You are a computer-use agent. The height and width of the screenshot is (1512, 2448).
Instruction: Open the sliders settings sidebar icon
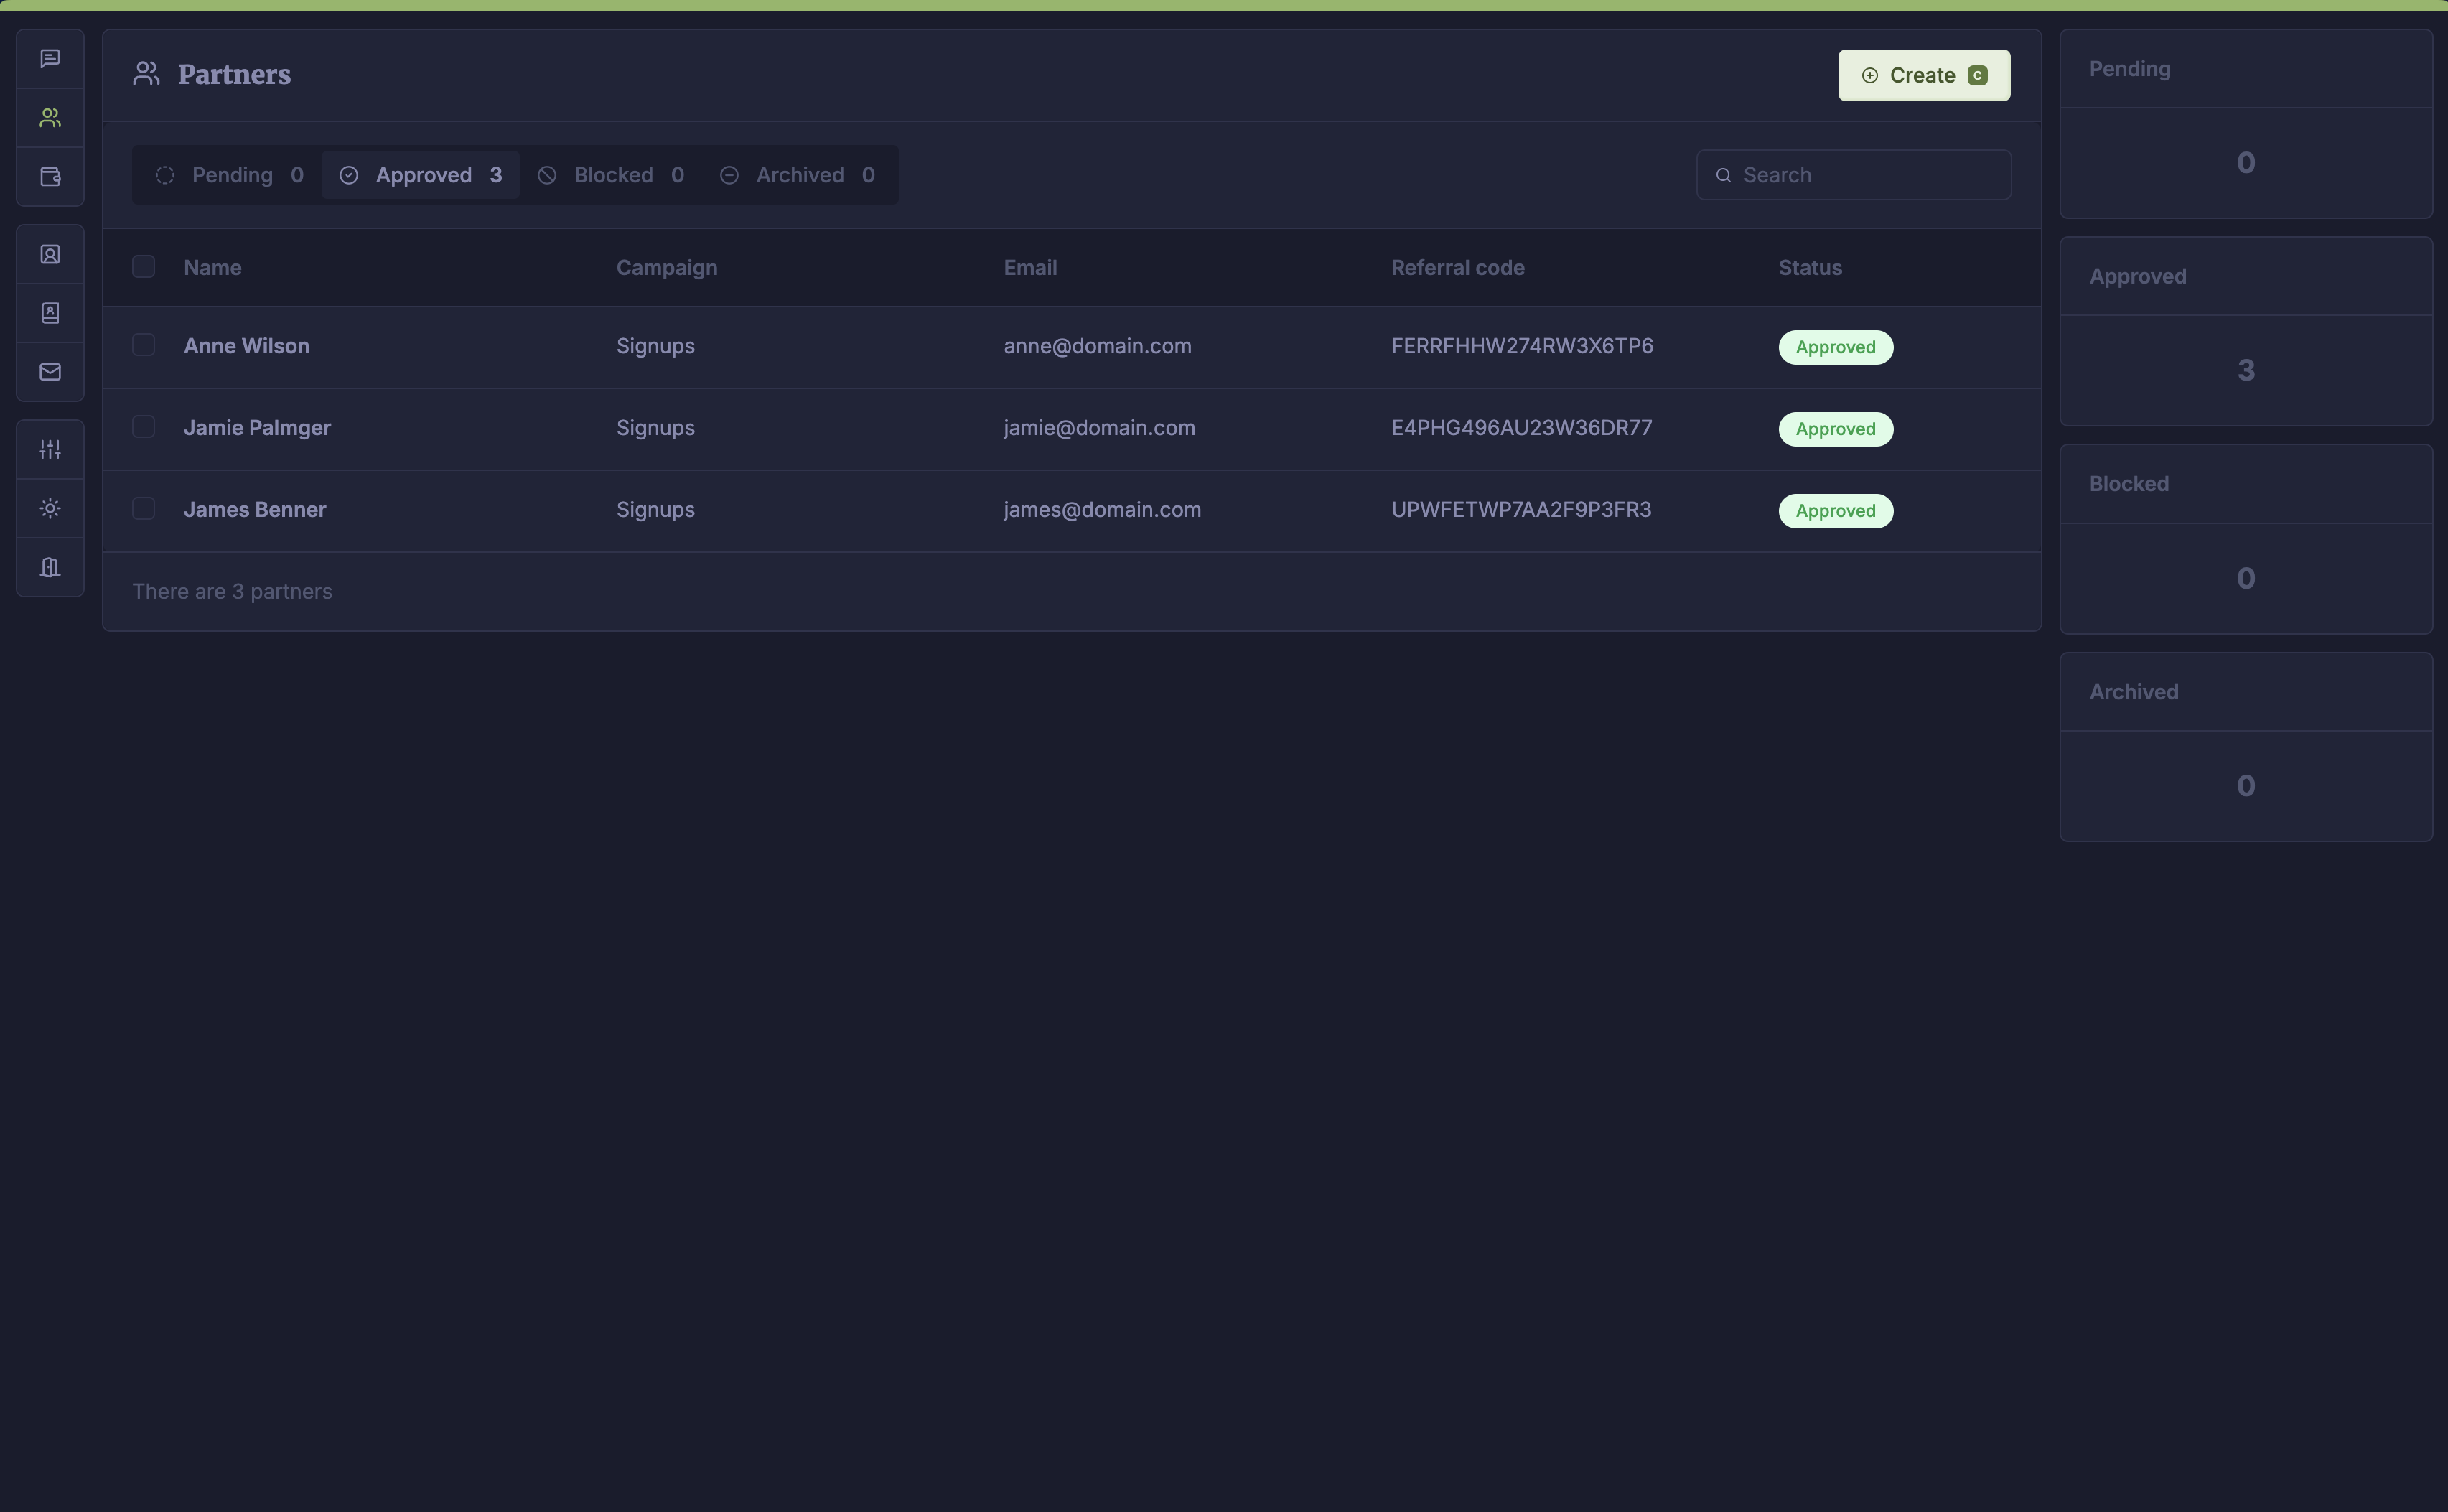click(50, 450)
